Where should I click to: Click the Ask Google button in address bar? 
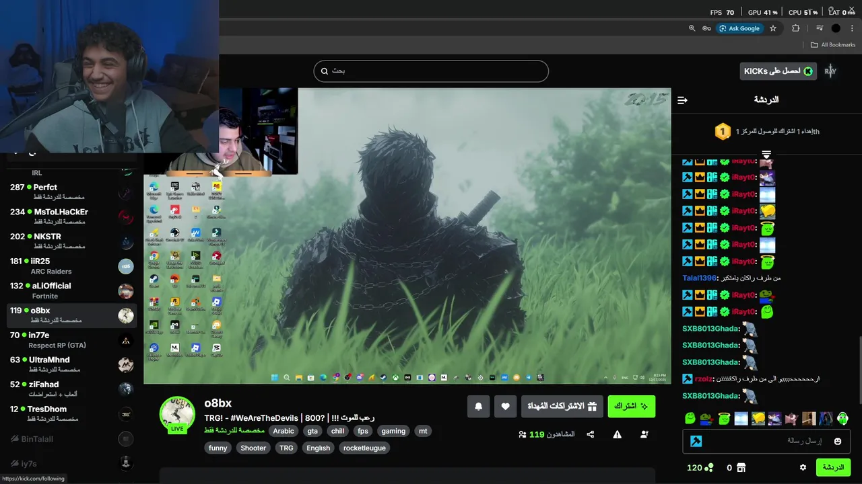(739, 28)
